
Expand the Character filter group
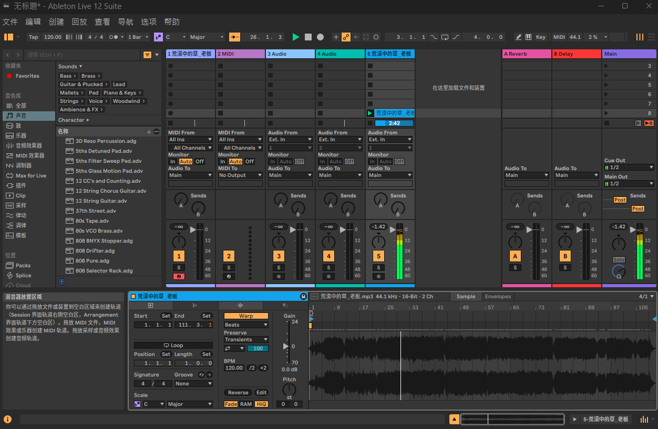[x=74, y=120]
